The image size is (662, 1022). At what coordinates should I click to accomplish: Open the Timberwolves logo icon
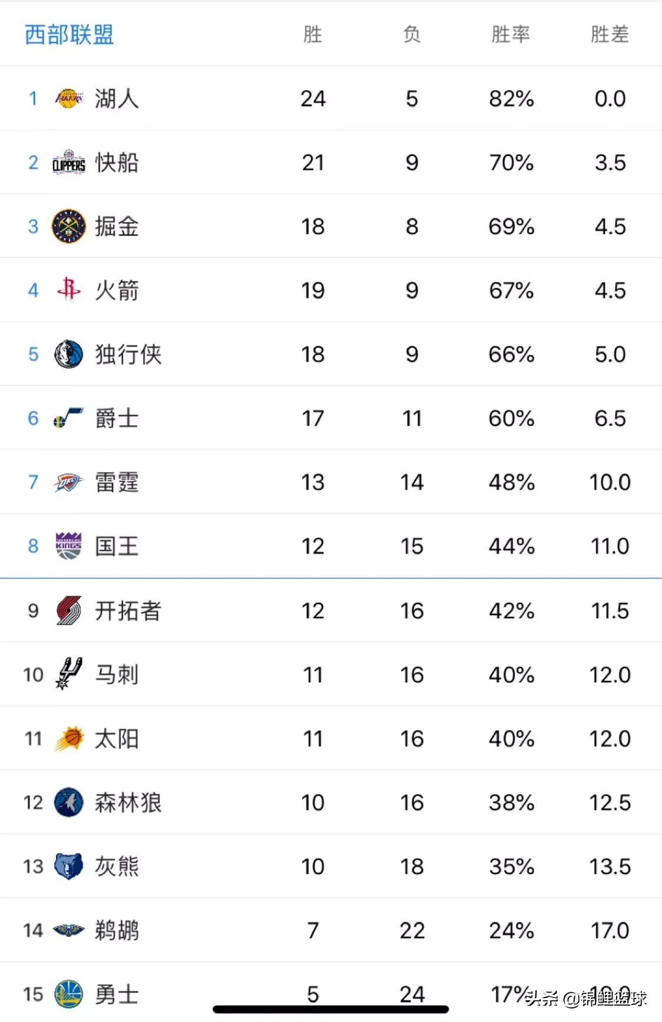(x=69, y=802)
